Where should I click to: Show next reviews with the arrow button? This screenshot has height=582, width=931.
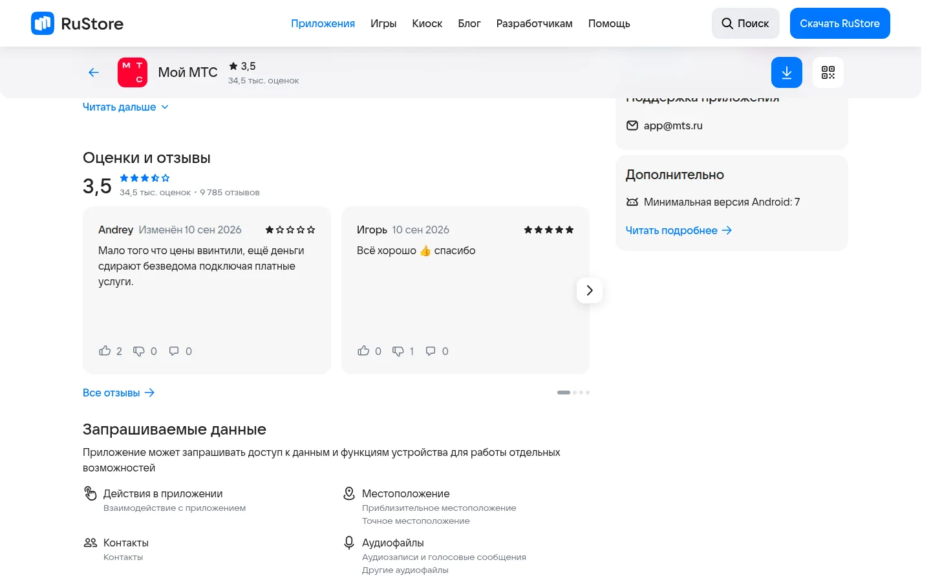590,290
